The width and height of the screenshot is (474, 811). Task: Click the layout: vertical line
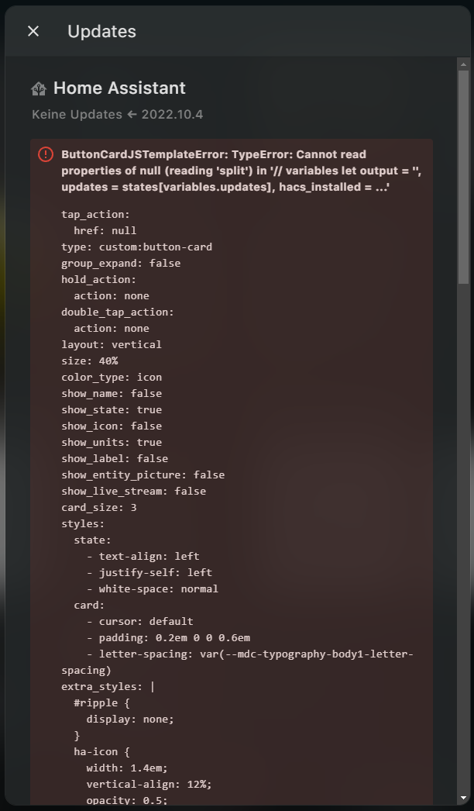click(112, 344)
